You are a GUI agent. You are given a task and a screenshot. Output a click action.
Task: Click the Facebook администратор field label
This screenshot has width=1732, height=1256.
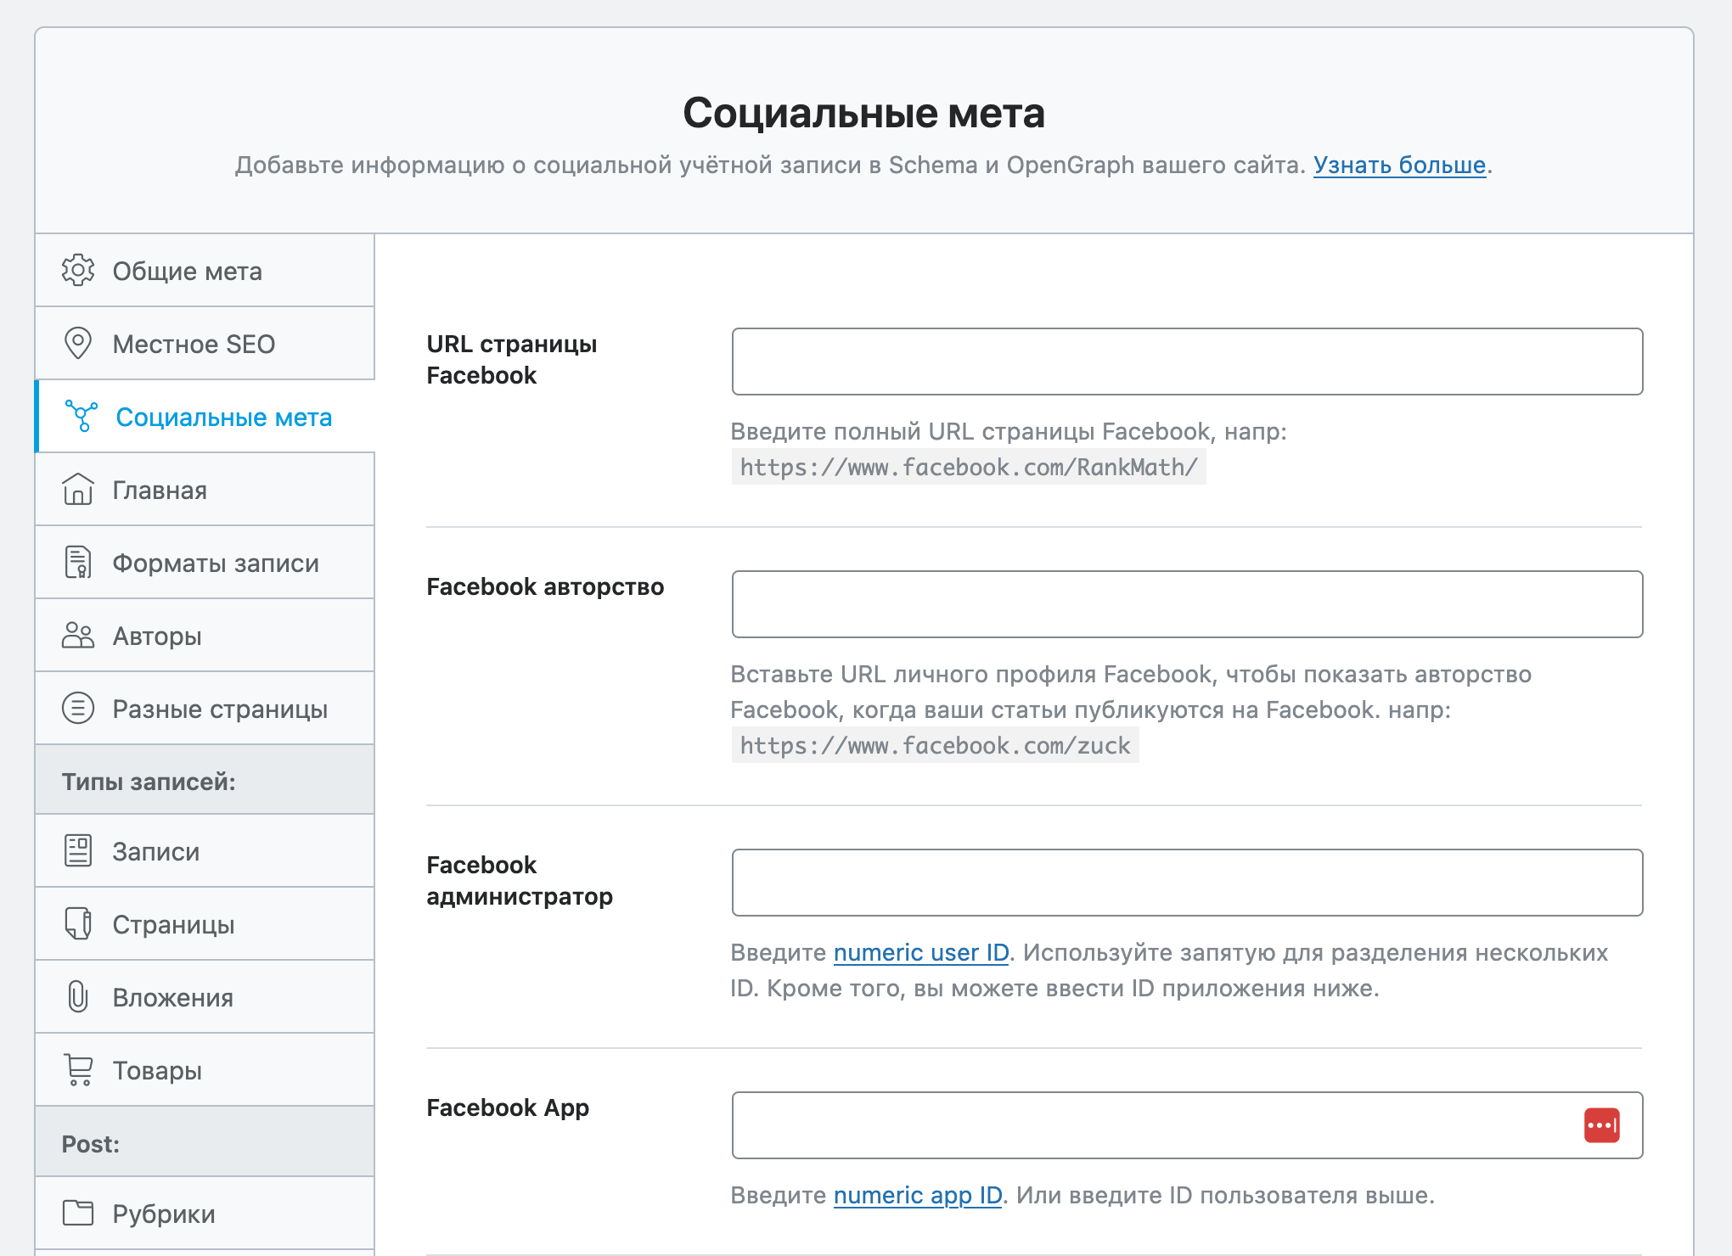(520, 881)
